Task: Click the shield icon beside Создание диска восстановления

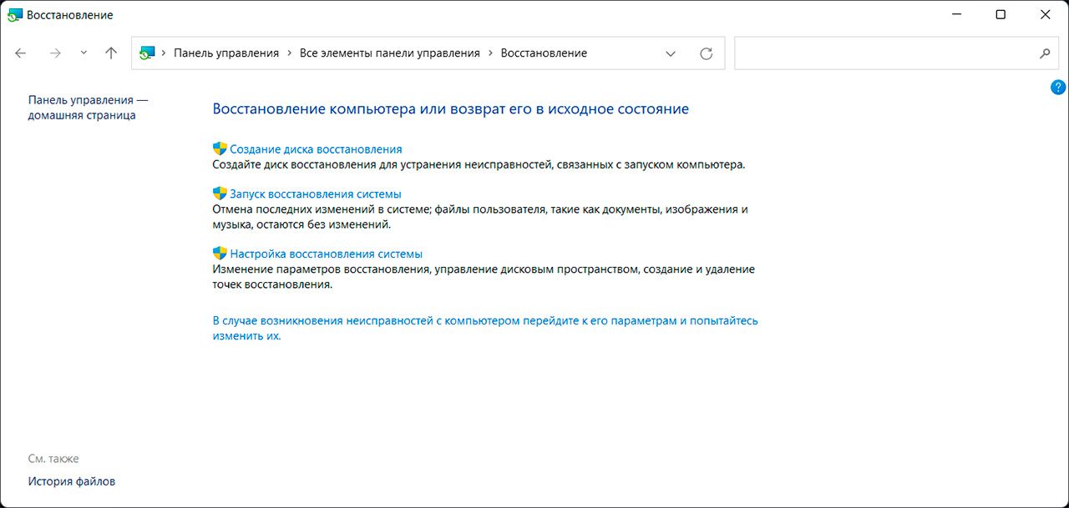Action: (220, 148)
